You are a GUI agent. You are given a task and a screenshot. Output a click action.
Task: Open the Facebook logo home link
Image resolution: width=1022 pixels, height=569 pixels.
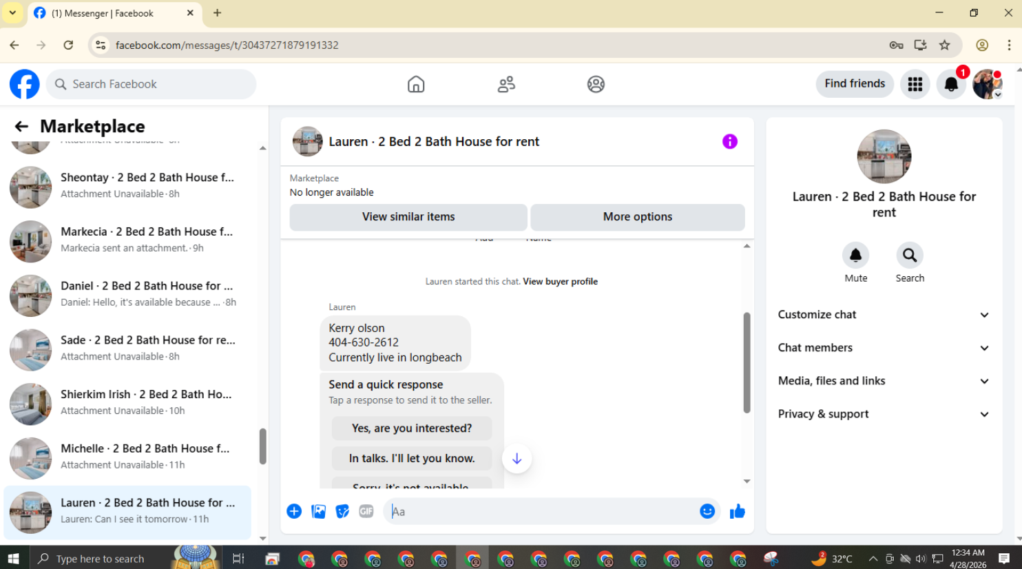tap(25, 84)
